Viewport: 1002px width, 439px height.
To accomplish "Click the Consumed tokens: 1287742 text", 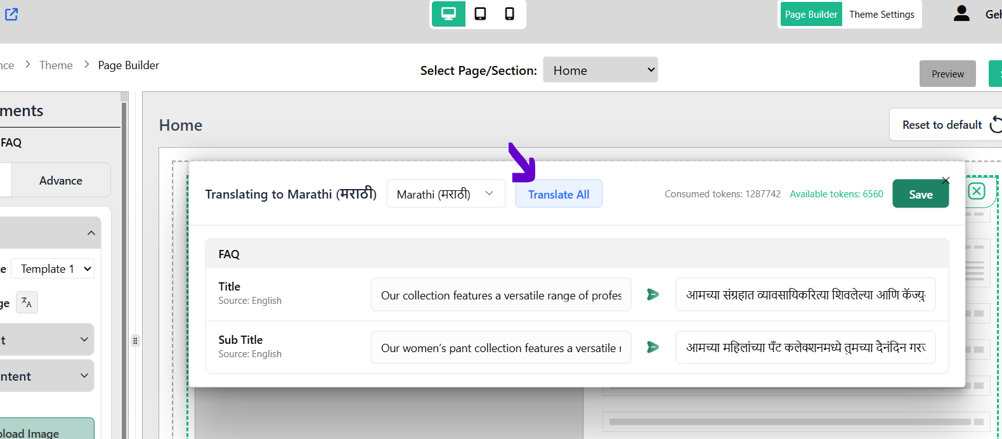I will 722,194.
